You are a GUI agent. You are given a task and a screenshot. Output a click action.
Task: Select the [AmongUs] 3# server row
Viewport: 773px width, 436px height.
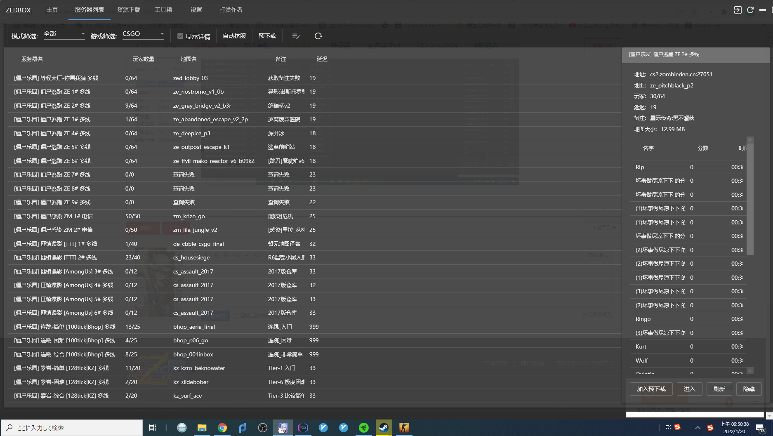315,271
